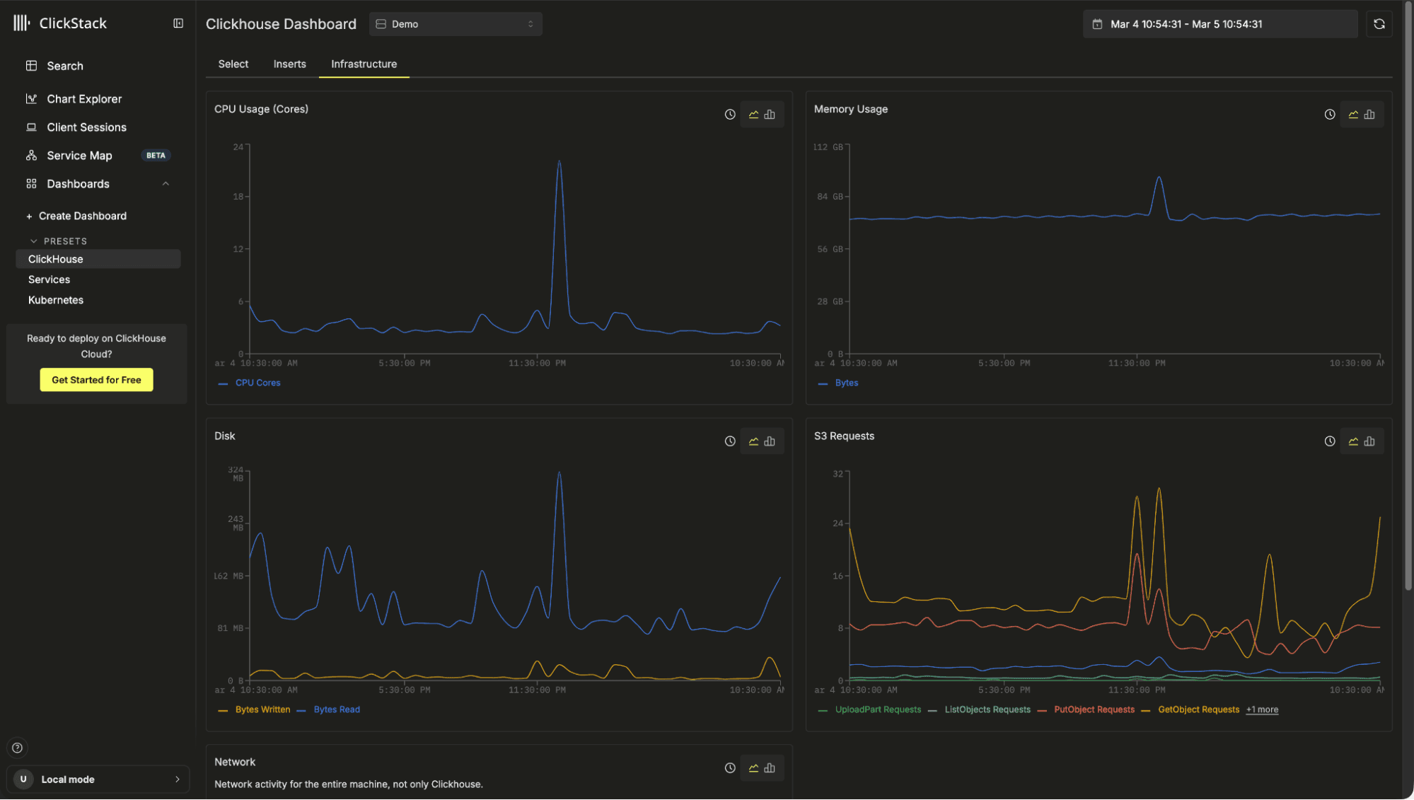Screen dimensions: 1414x800
Task: Collapse the Dashboards menu chevron
Action: tap(166, 184)
